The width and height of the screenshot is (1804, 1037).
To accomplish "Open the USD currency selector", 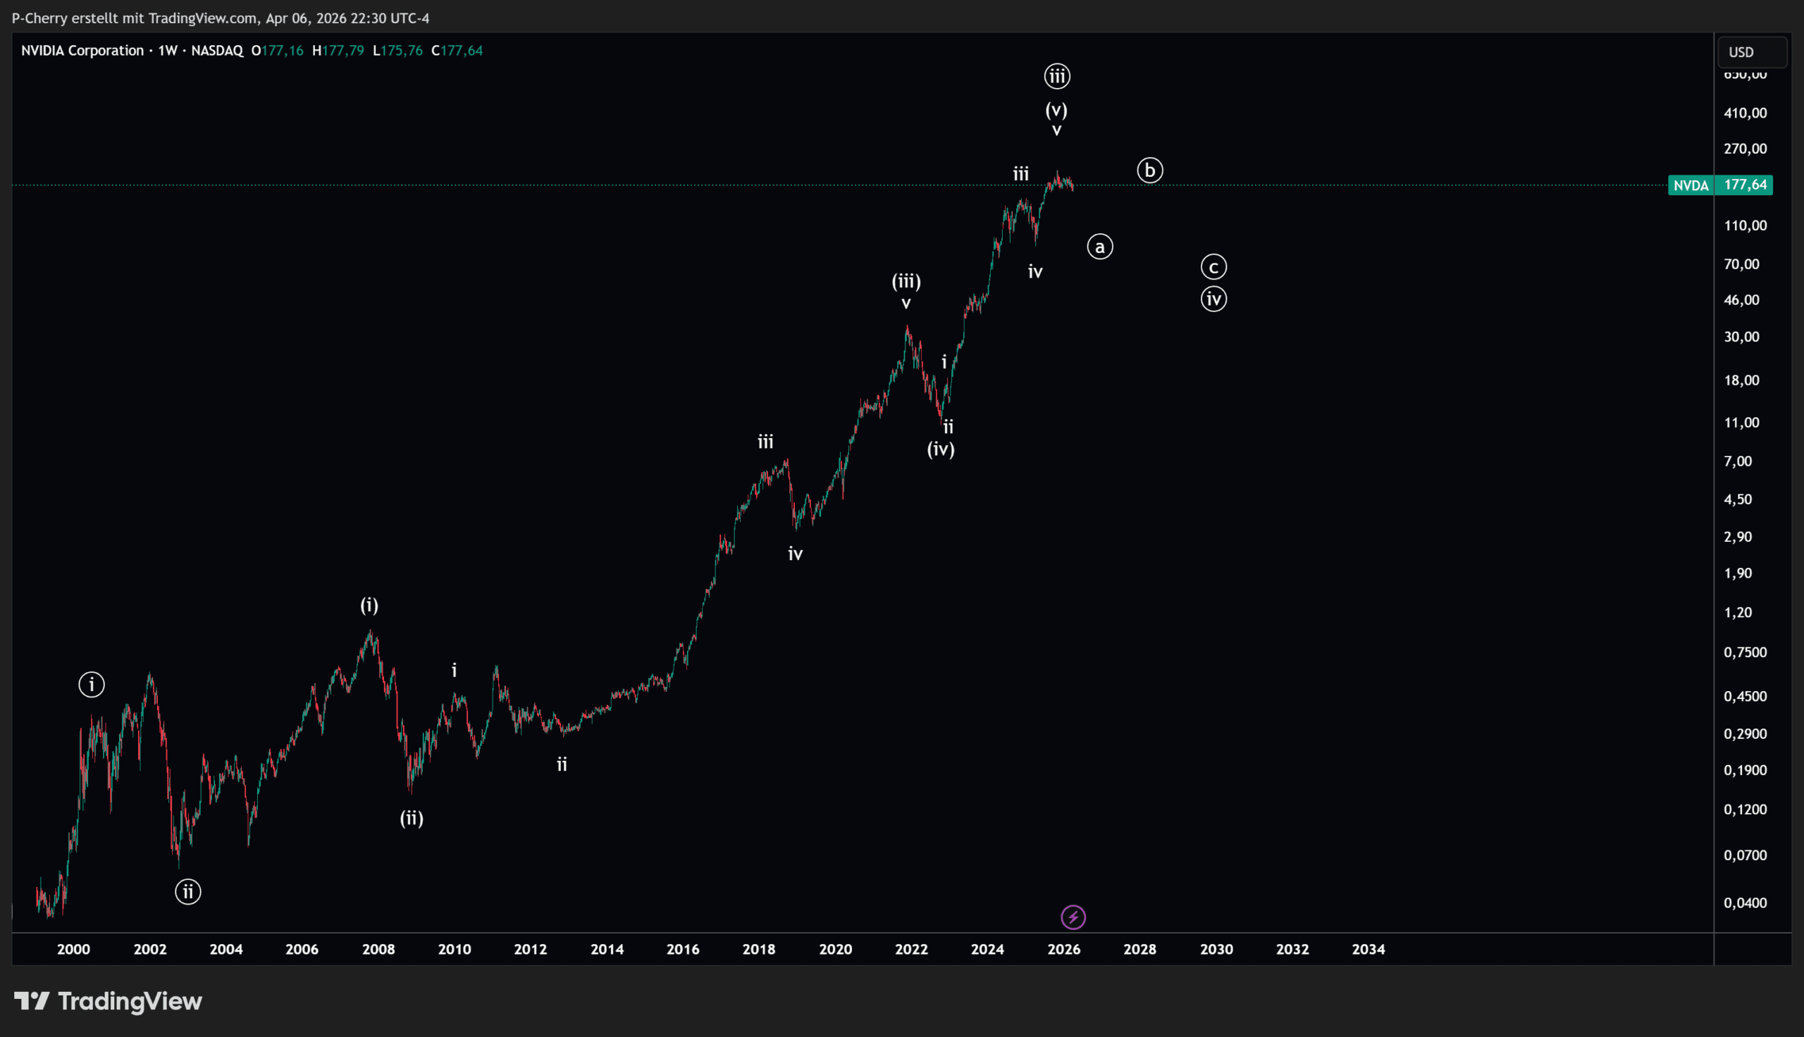I will click(1751, 52).
